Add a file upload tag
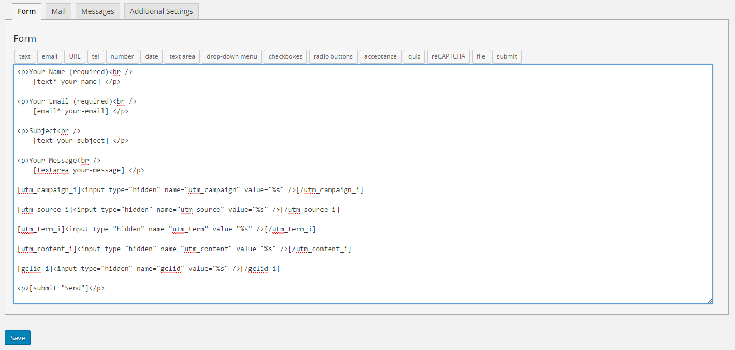Viewport: 735px width, 350px height. click(481, 56)
